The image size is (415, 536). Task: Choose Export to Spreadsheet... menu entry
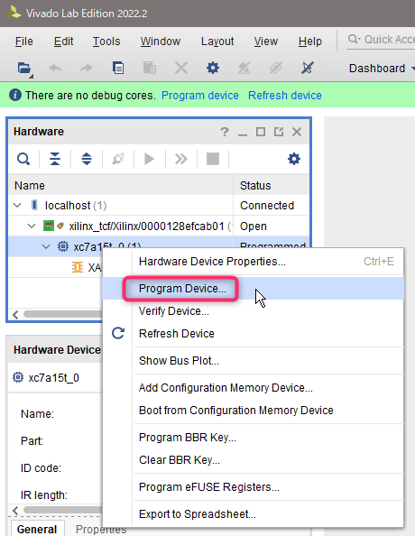(253, 514)
